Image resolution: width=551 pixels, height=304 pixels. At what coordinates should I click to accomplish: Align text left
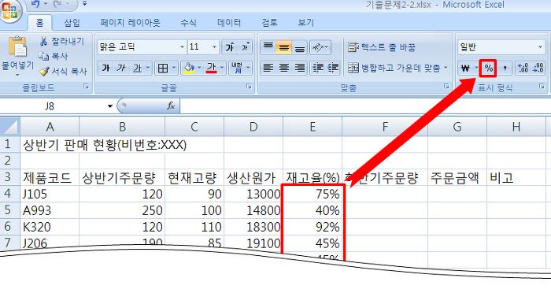(x=268, y=68)
